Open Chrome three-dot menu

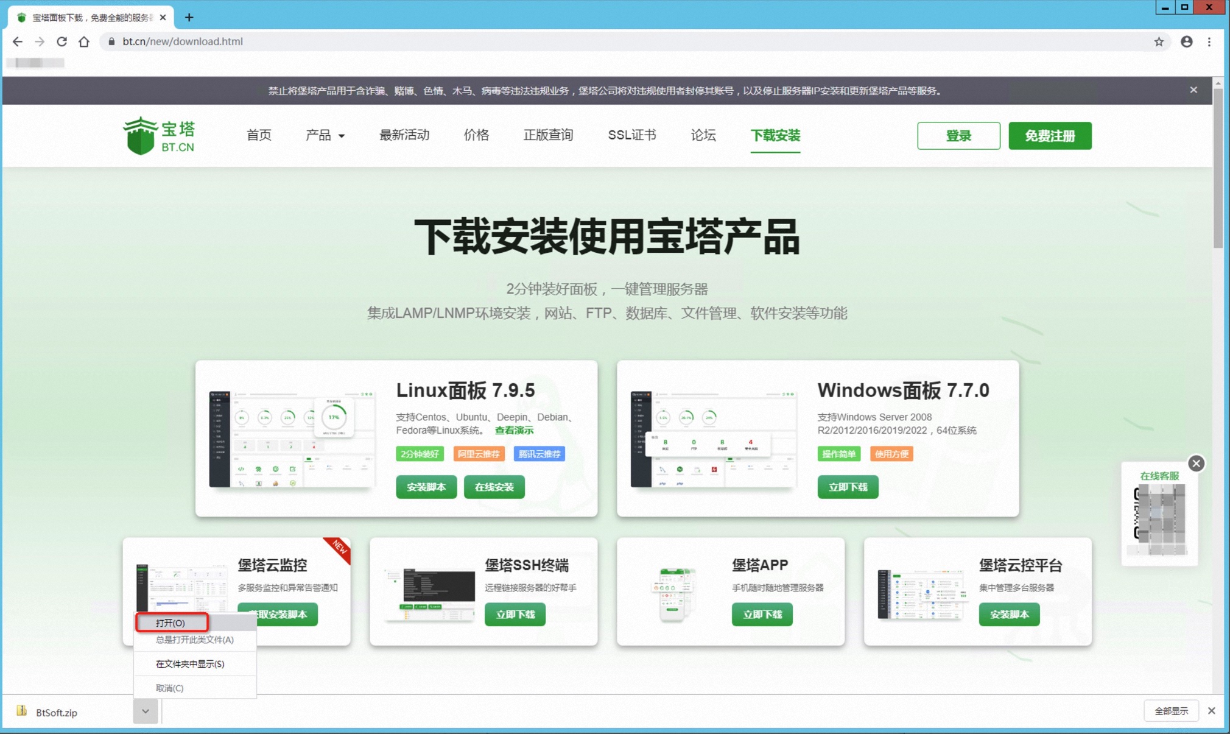click(x=1209, y=41)
